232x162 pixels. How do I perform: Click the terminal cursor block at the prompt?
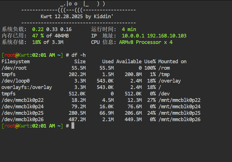73,126
